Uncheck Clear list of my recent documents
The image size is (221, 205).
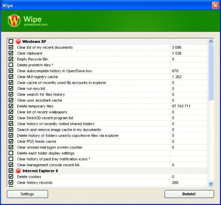[11, 47]
